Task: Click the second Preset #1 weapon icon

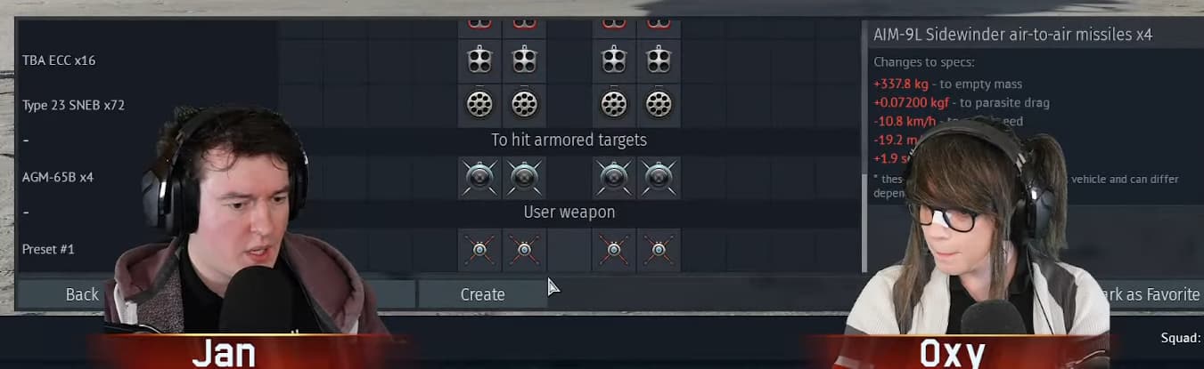Action: point(524,250)
